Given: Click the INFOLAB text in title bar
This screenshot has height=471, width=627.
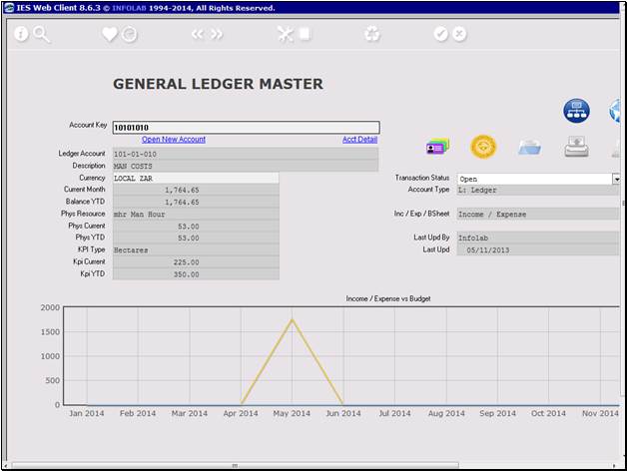Looking at the screenshot, I should click(129, 8).
